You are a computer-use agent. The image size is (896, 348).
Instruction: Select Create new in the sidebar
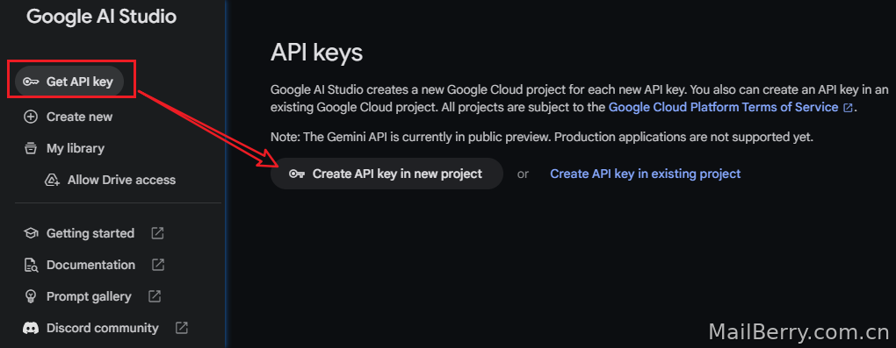(79, 117)
